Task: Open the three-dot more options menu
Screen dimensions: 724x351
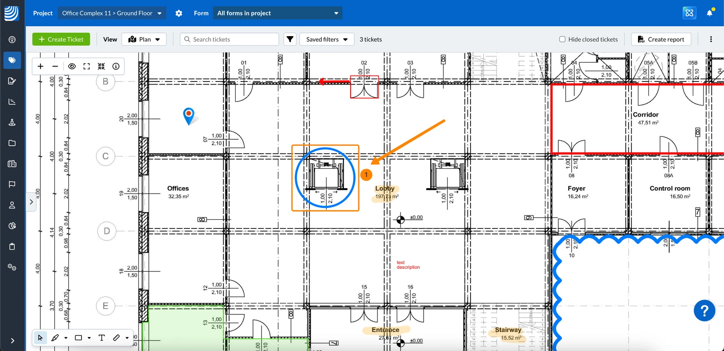Action: pos(711,39)
